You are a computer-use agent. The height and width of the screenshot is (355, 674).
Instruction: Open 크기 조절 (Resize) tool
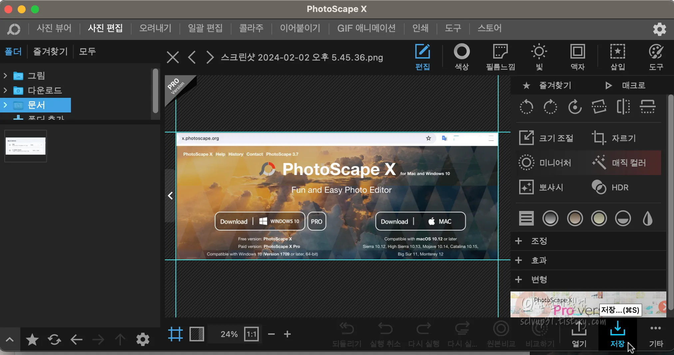546,138
